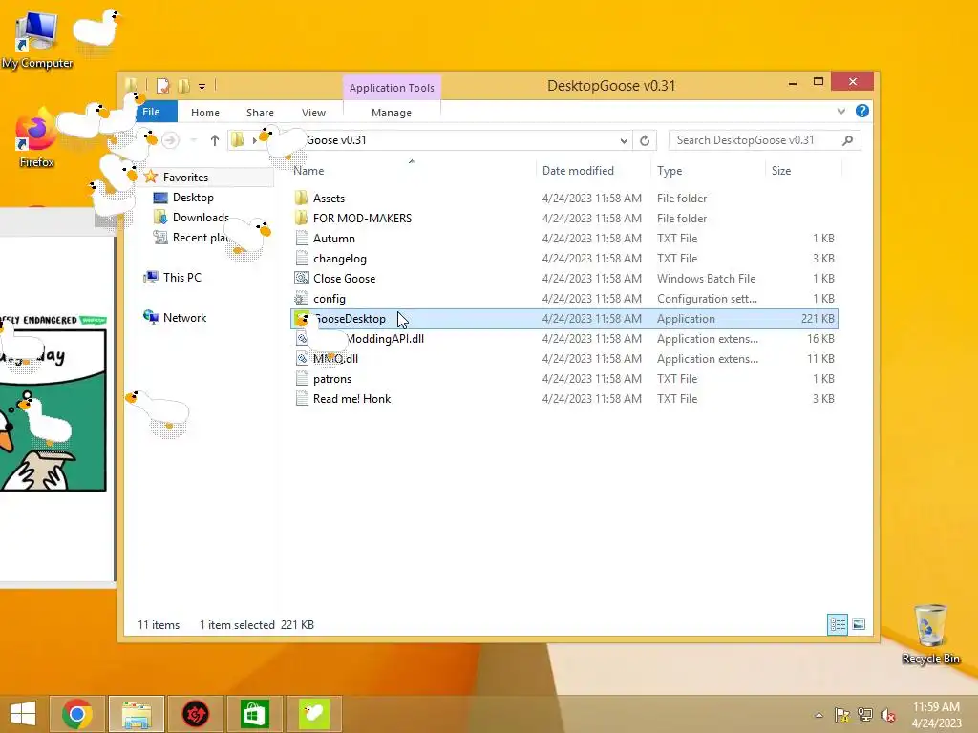Show hidden tray icons arrow
This screenshot has width=978, height=733.
819,715
